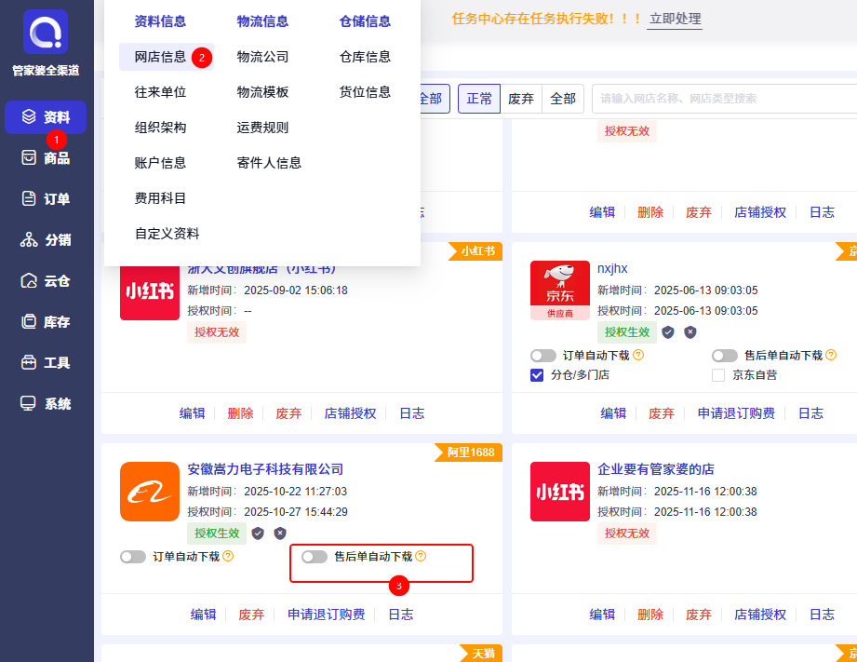The image size is (857, 662).
Task: Switch to the 全部 tab beside 废弃
Action: 563,99
